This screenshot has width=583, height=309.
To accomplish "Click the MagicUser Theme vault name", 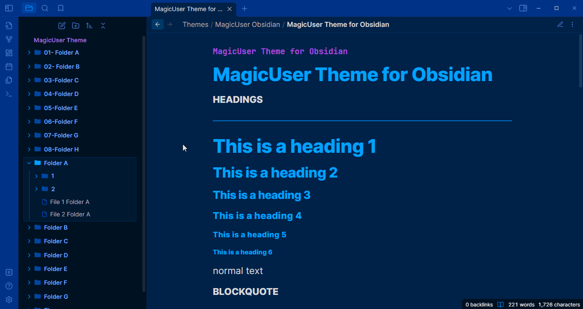I will point(60,40).
